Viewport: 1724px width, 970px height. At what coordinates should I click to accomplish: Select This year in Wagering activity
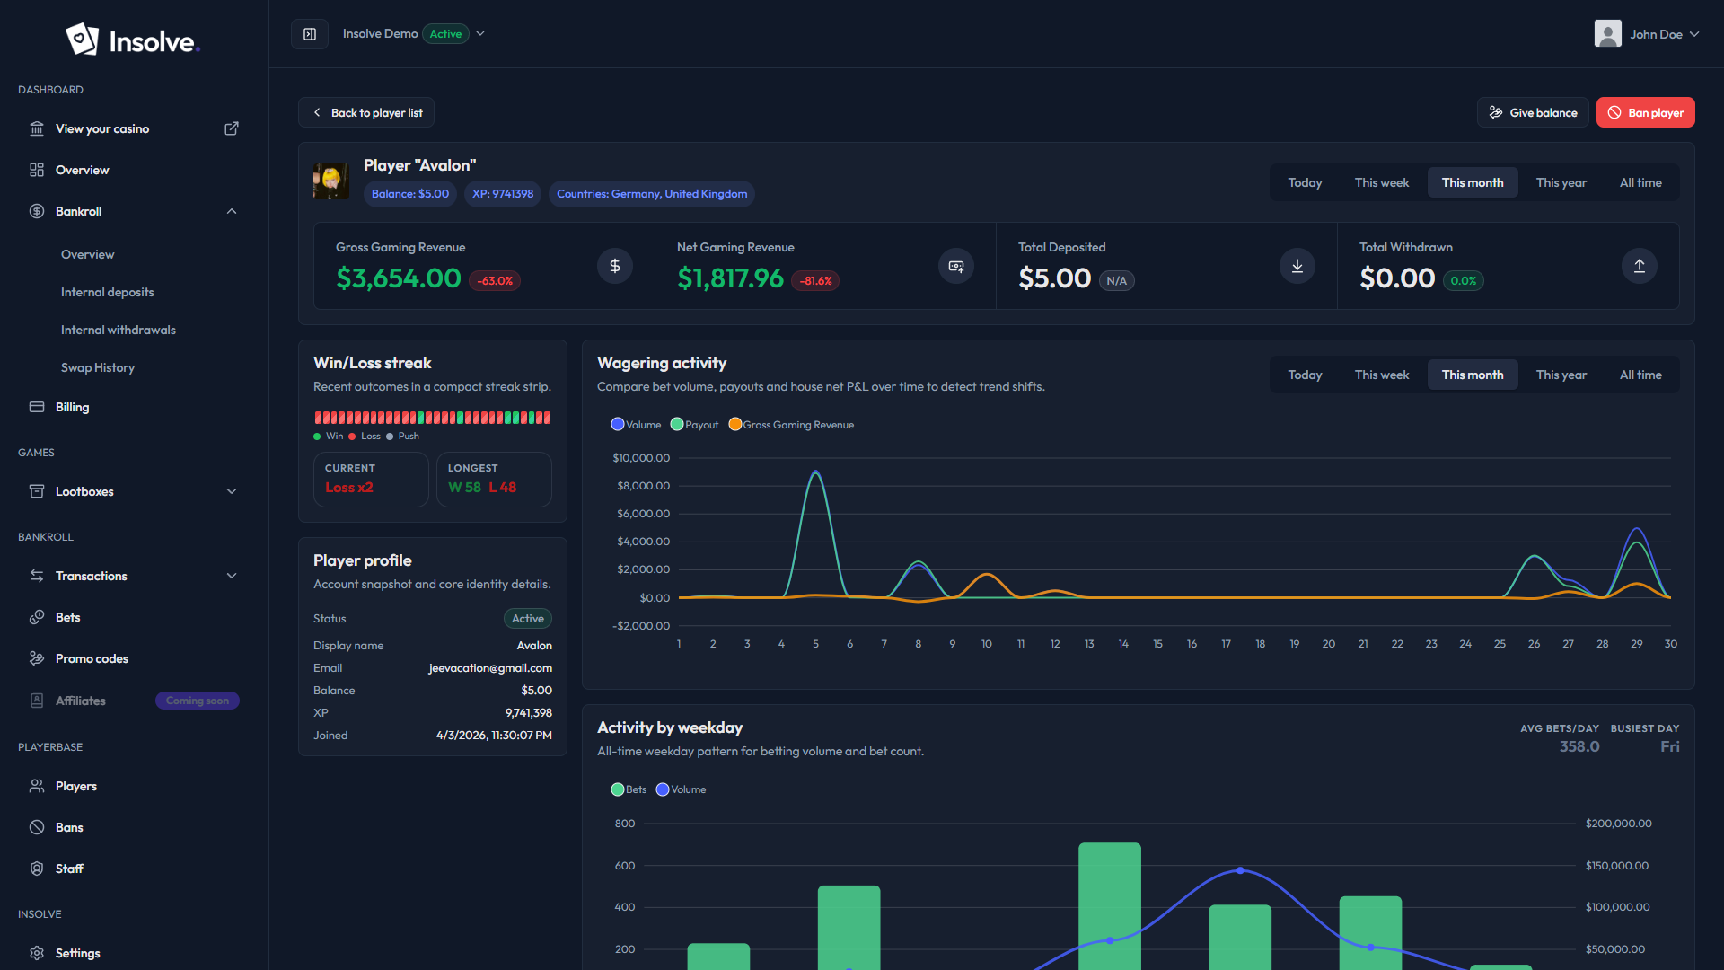1561,375
